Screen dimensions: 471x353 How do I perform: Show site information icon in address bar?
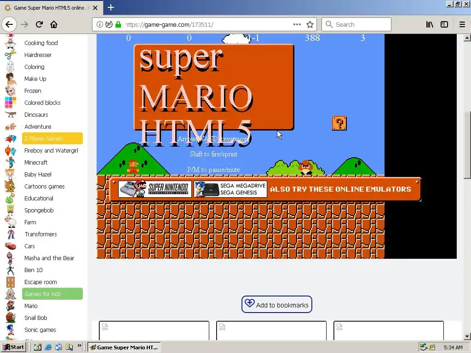pos(99,25)
